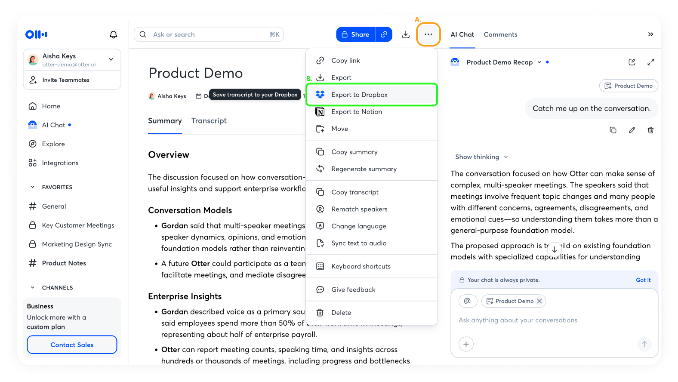Download the conversation using the download icon
The height and width of the screenshot is (382, 678).
pyautogui.click(x=405, y=34)
